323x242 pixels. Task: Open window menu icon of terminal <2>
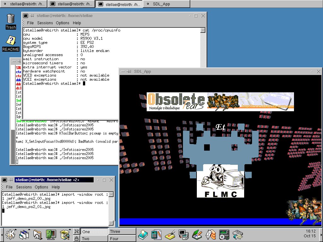(x=4, y=180)
